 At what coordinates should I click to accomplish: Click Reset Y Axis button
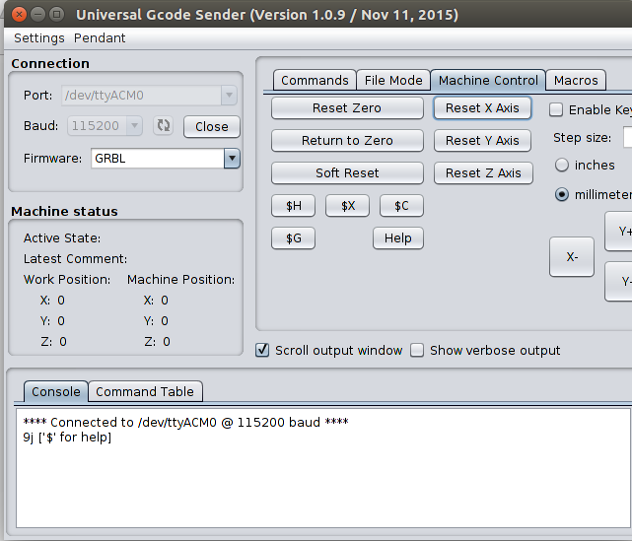(482, 140)
